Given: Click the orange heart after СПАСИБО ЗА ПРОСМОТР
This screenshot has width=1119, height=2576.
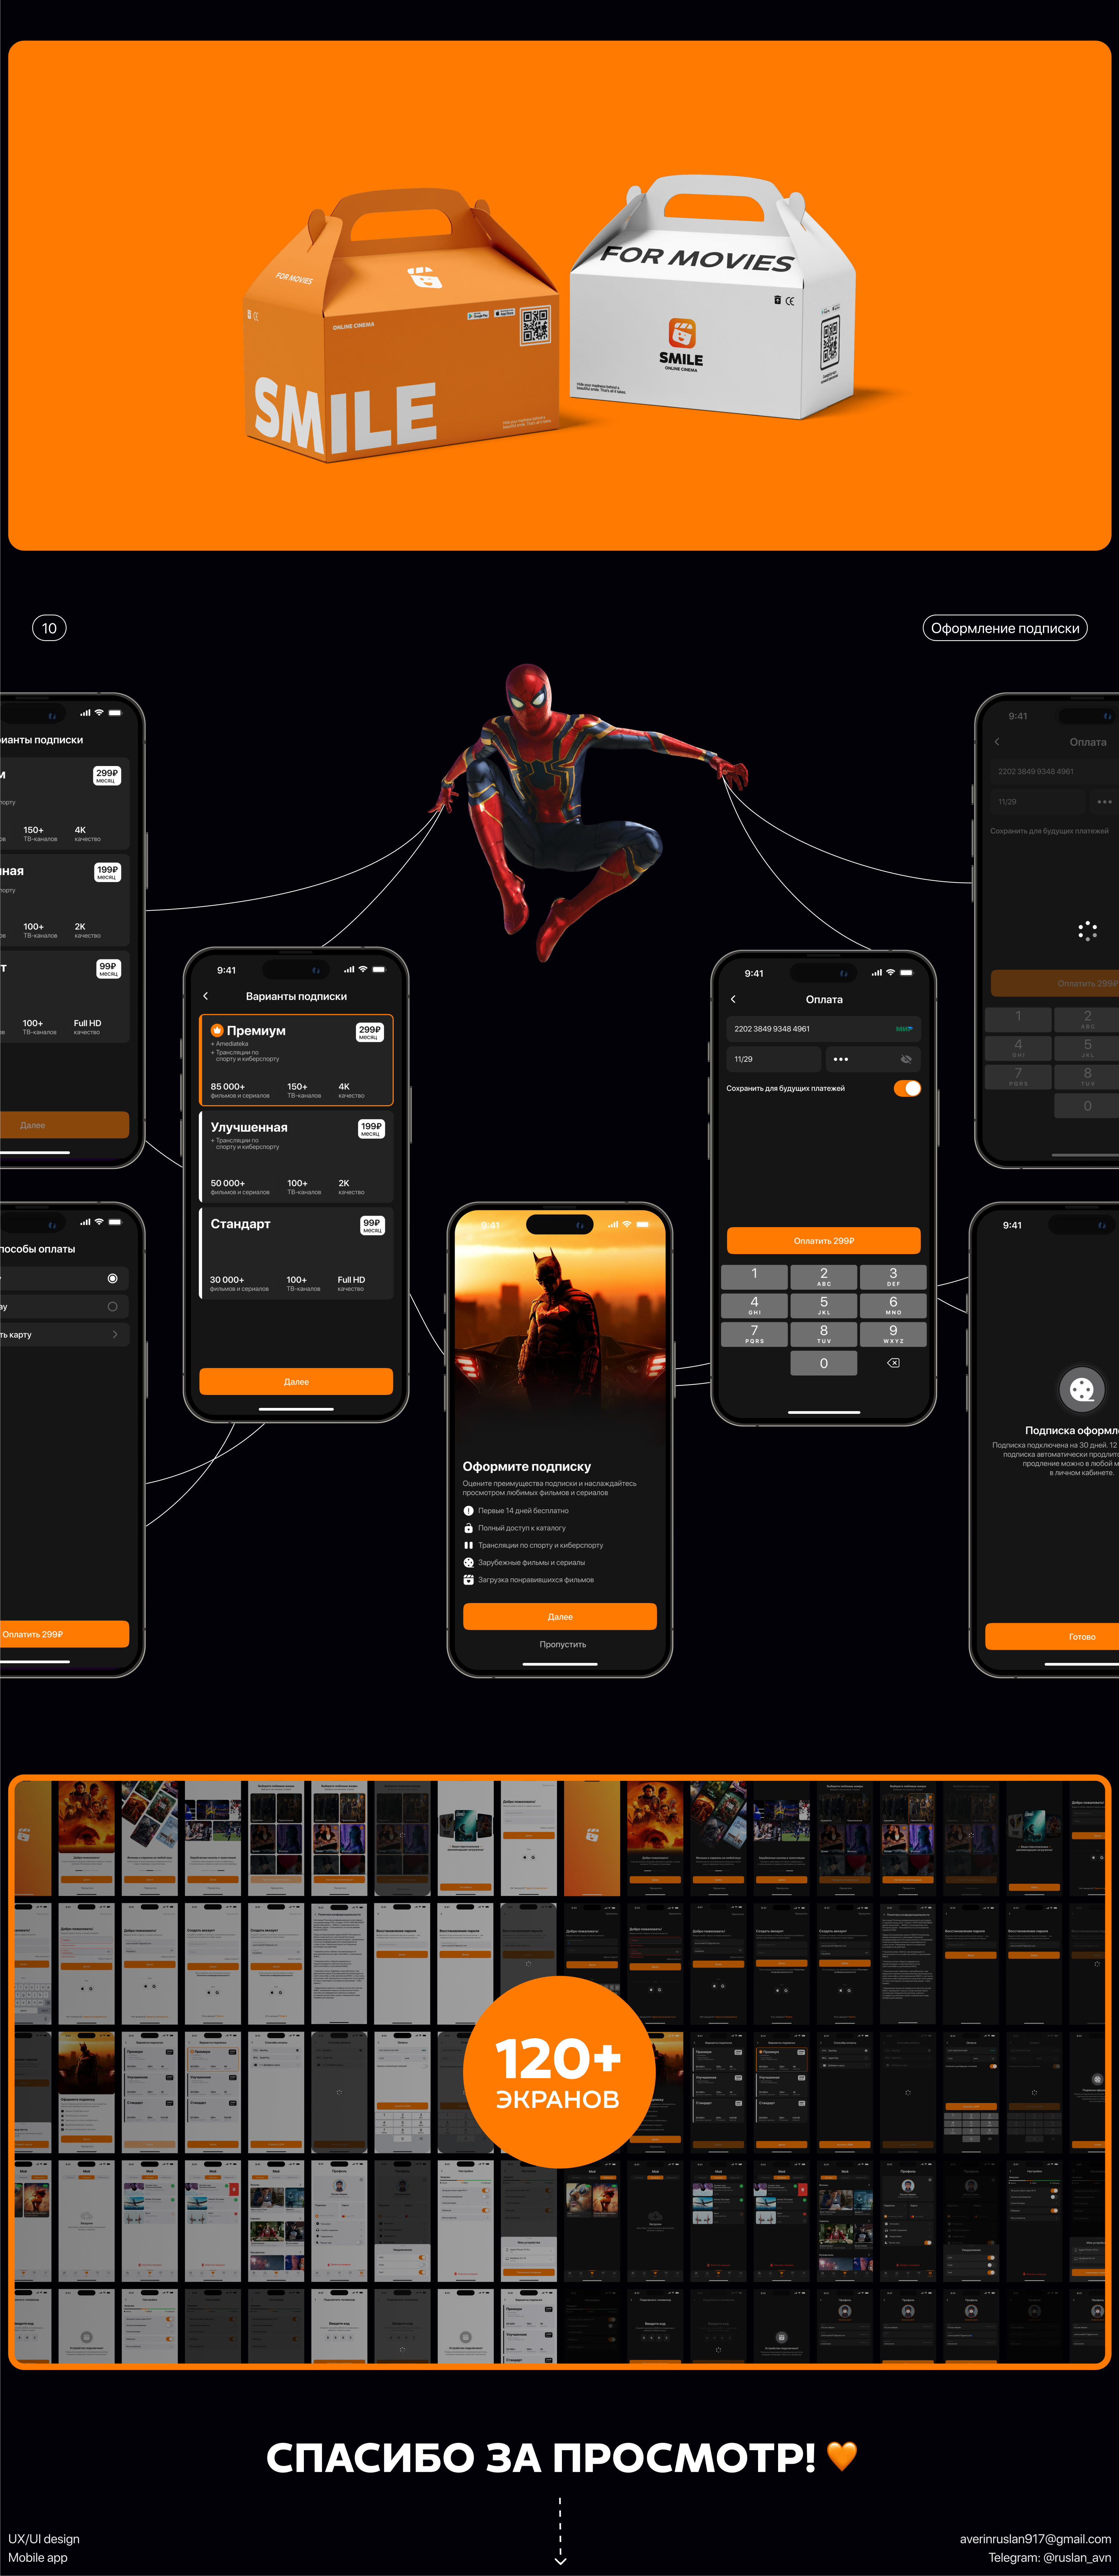Looking at the screenshot, I should coord(842,2455).
